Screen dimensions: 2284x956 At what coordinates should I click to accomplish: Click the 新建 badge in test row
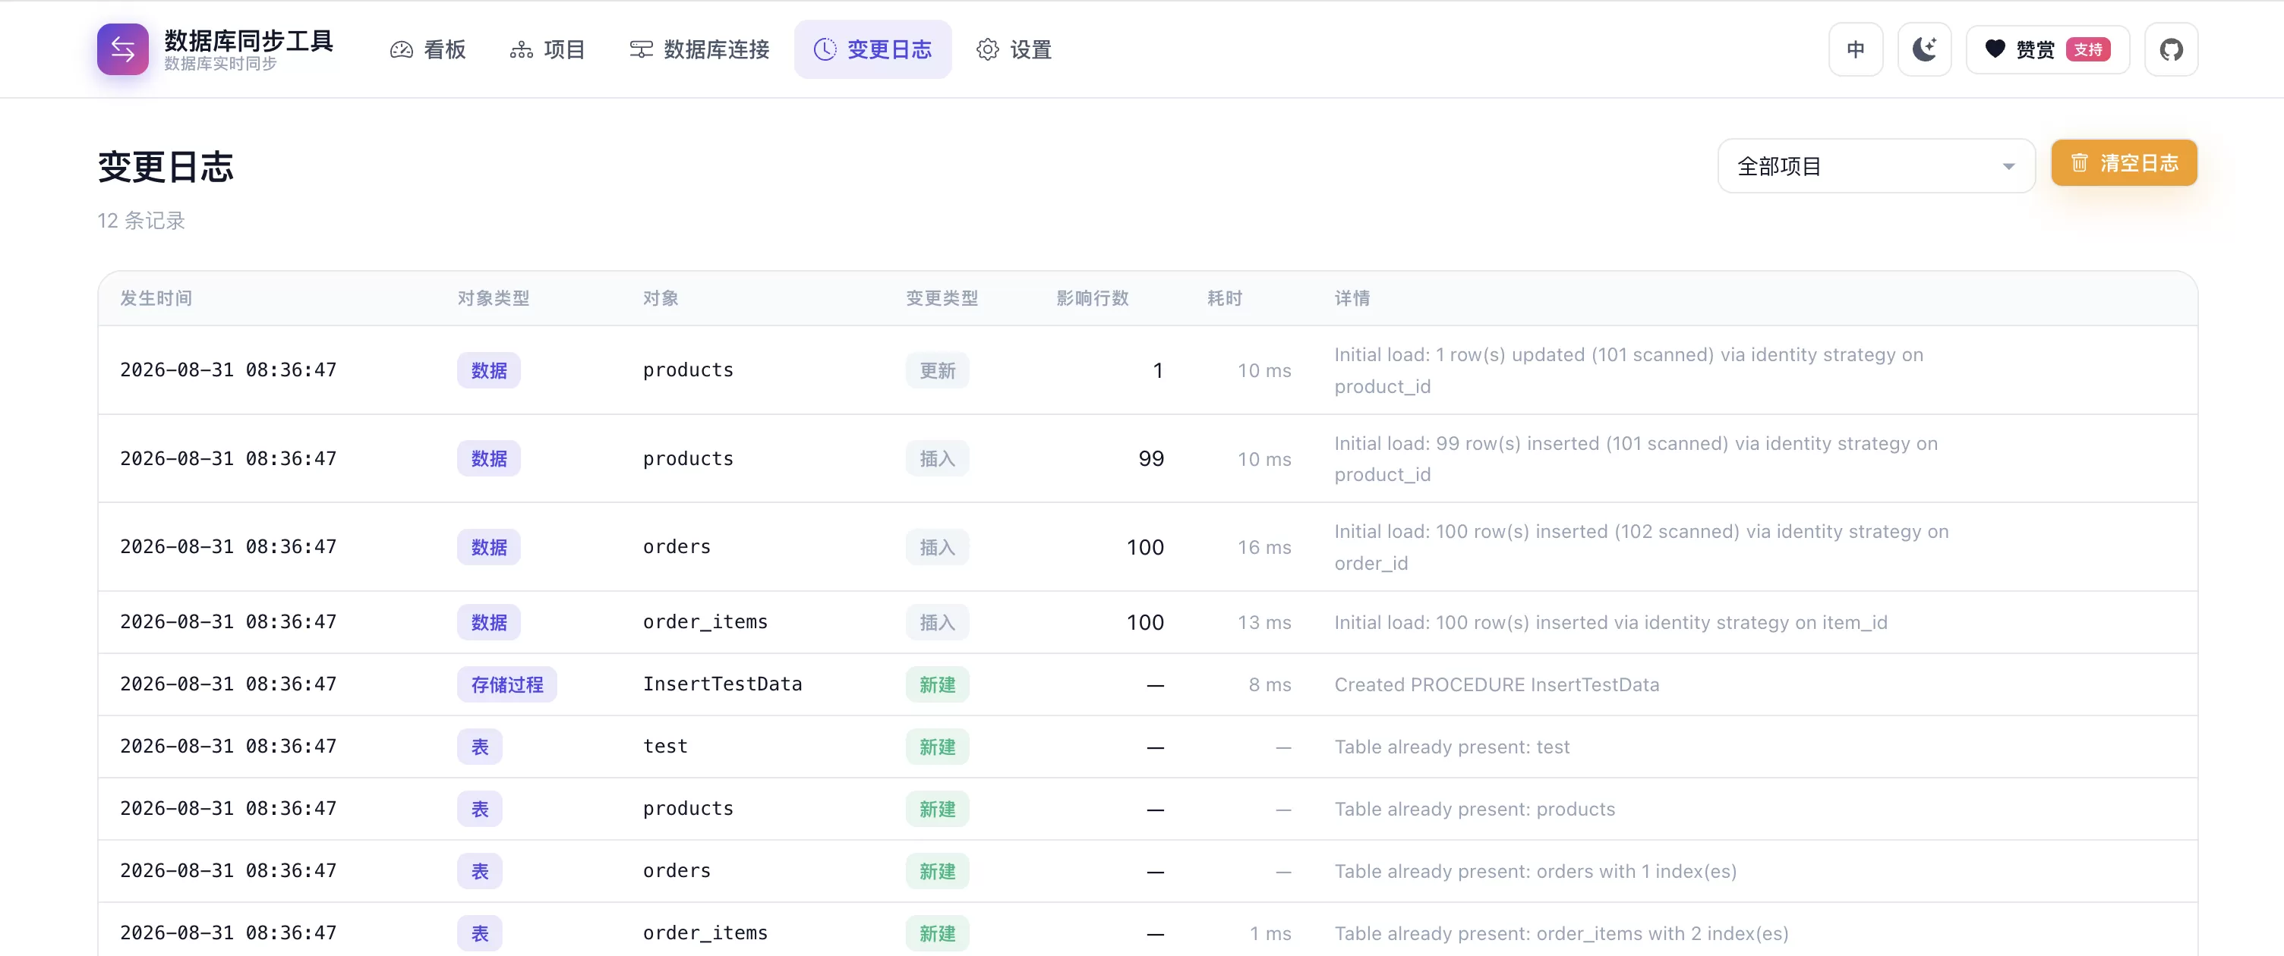point(937,747)
